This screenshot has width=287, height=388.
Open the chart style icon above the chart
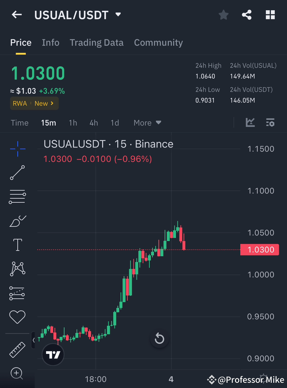tap(250, 122)
